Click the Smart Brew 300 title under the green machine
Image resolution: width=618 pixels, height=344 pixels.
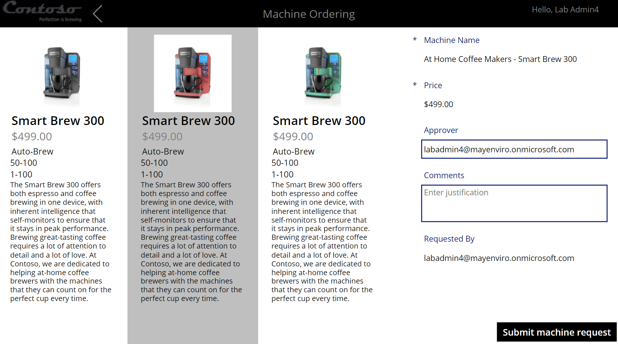(319, 121)
